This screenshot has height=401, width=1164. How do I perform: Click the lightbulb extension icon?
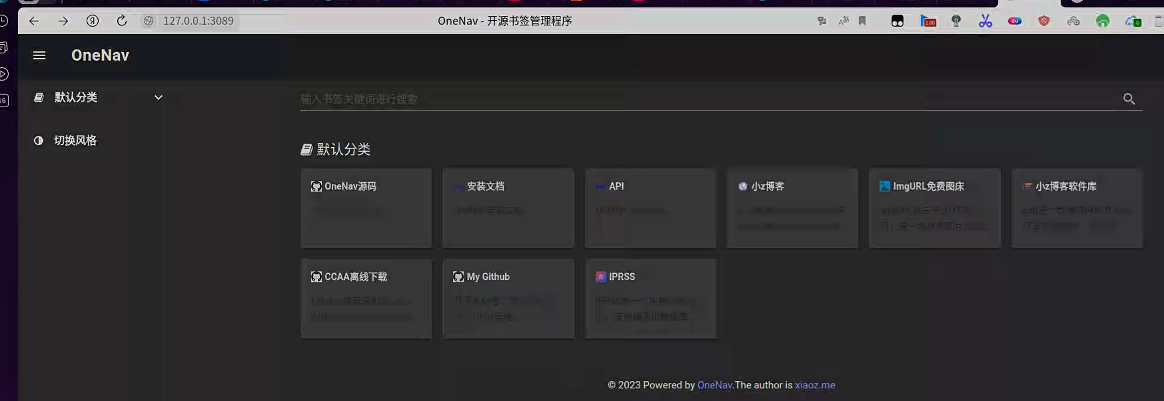[x=956, y=21]
